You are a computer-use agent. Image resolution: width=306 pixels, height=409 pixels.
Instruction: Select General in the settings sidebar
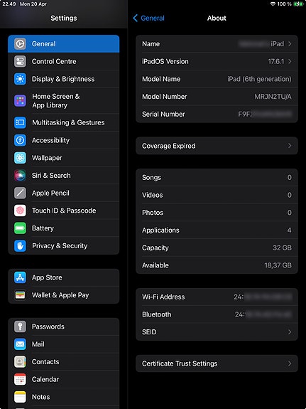click(x=64, y=44)
